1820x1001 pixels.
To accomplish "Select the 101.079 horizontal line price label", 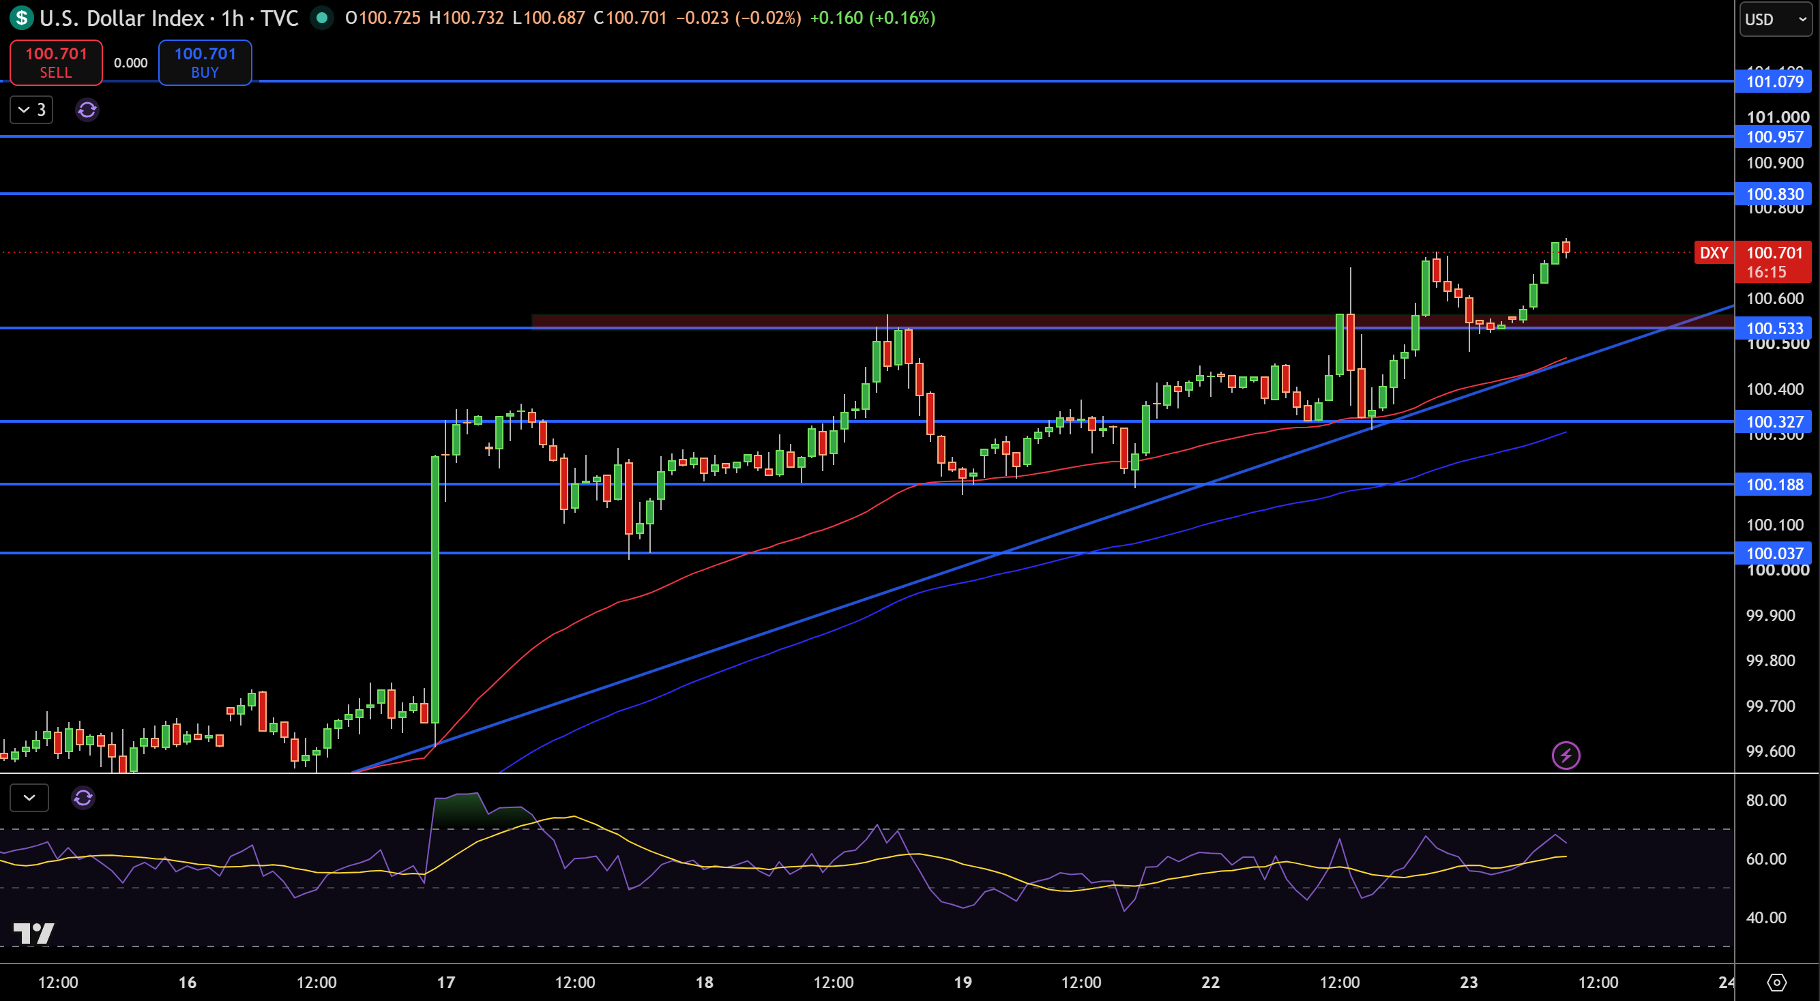I will tap(1774, 81).
